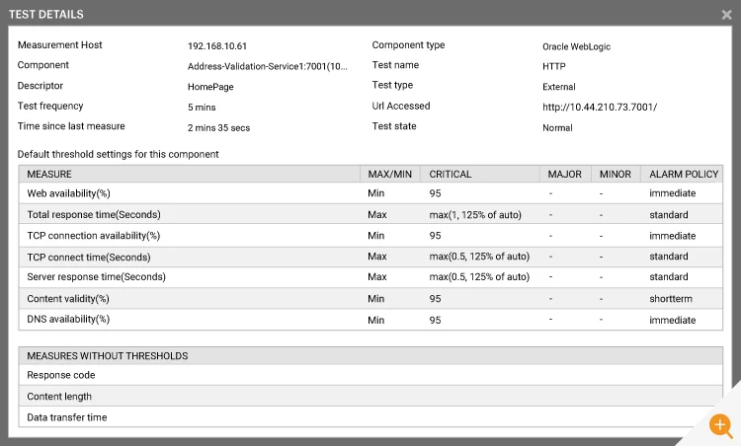Click the MINOR column header
741x446 pixels.
click(x=615, y=174)
